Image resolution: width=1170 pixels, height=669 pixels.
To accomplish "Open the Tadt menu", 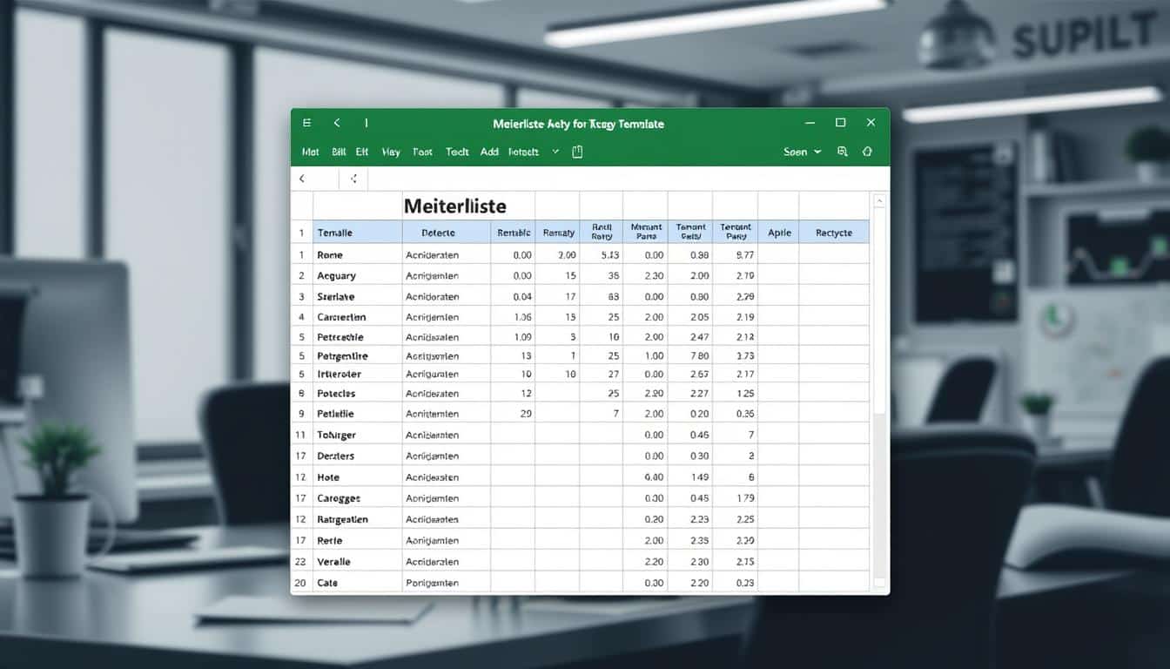I will tap(457, 152).
